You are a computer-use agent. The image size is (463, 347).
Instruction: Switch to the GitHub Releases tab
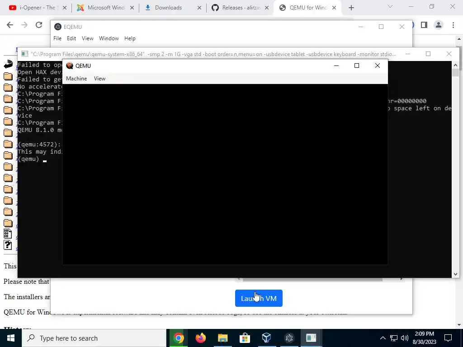point(240,8)
